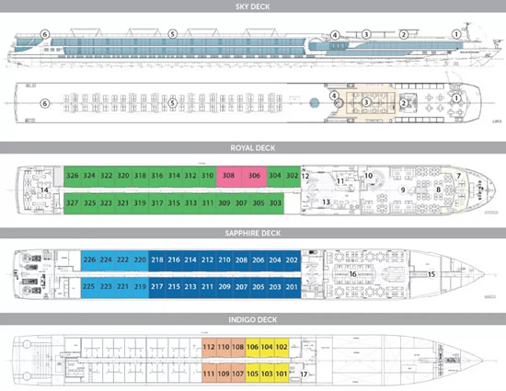The height and width of the screenshot is (391, 506).
Task: Select location marker 11
Action: point(340,181)
